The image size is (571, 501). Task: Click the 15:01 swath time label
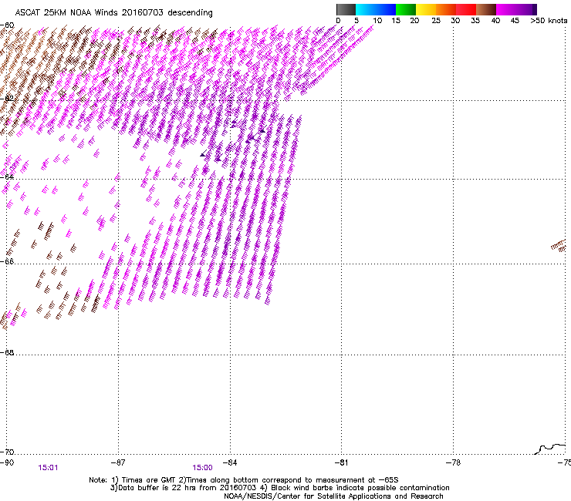(x=48, y=468)
